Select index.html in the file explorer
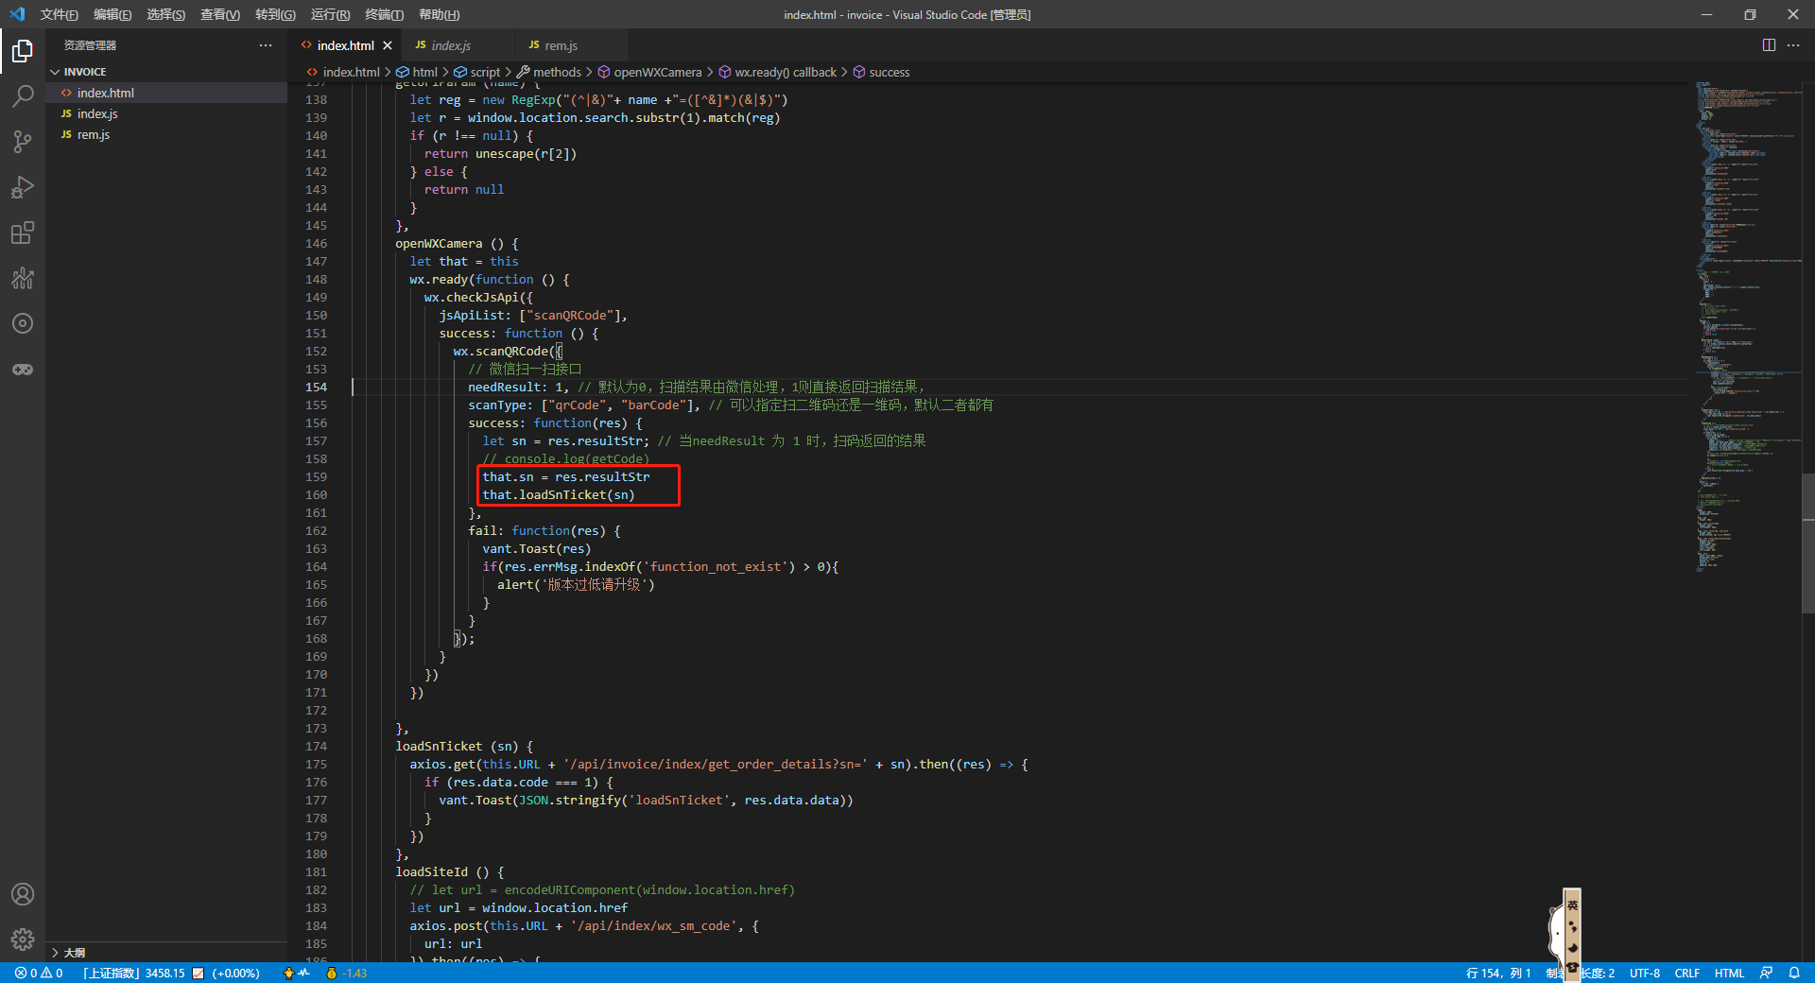Image resolution: width=1815 pixels, height=983 pixels. click(166, 93)
